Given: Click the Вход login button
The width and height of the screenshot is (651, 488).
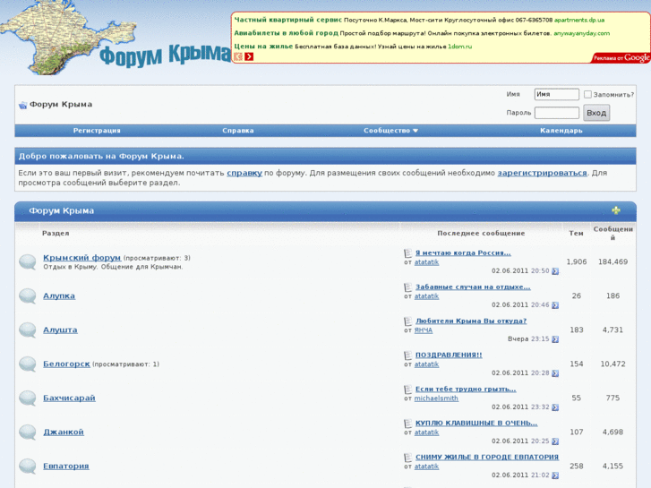Looking at the screenshot, I should click(x=596, y=113).
